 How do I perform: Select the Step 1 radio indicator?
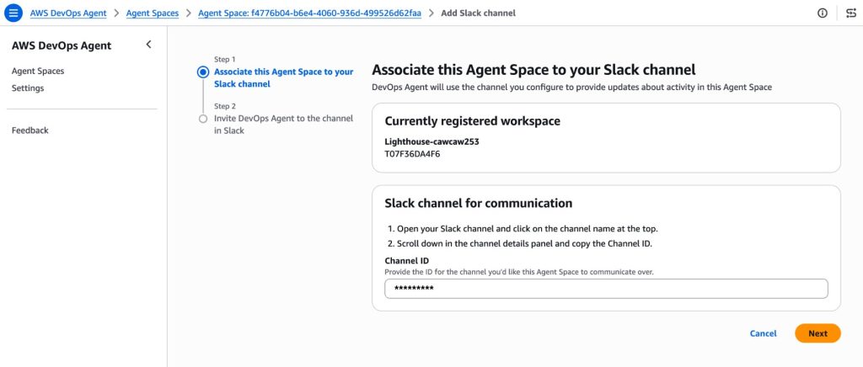click(x=202, y=72)
